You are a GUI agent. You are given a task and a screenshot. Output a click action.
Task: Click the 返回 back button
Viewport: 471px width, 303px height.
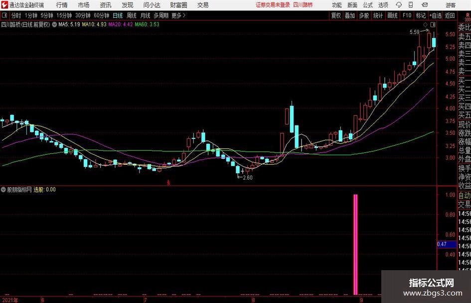[450, 15]
